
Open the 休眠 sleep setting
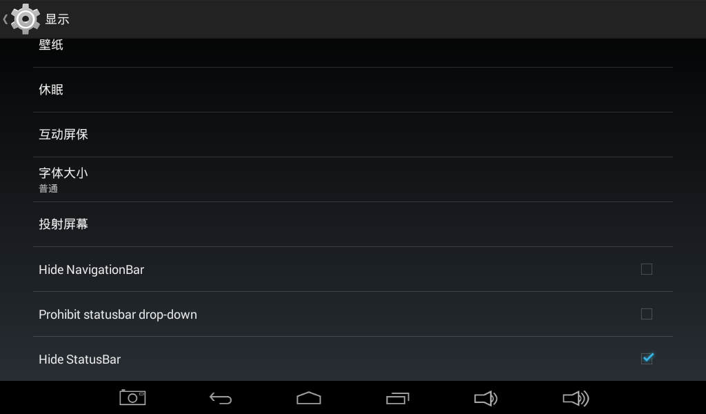[x=353, y=90]
